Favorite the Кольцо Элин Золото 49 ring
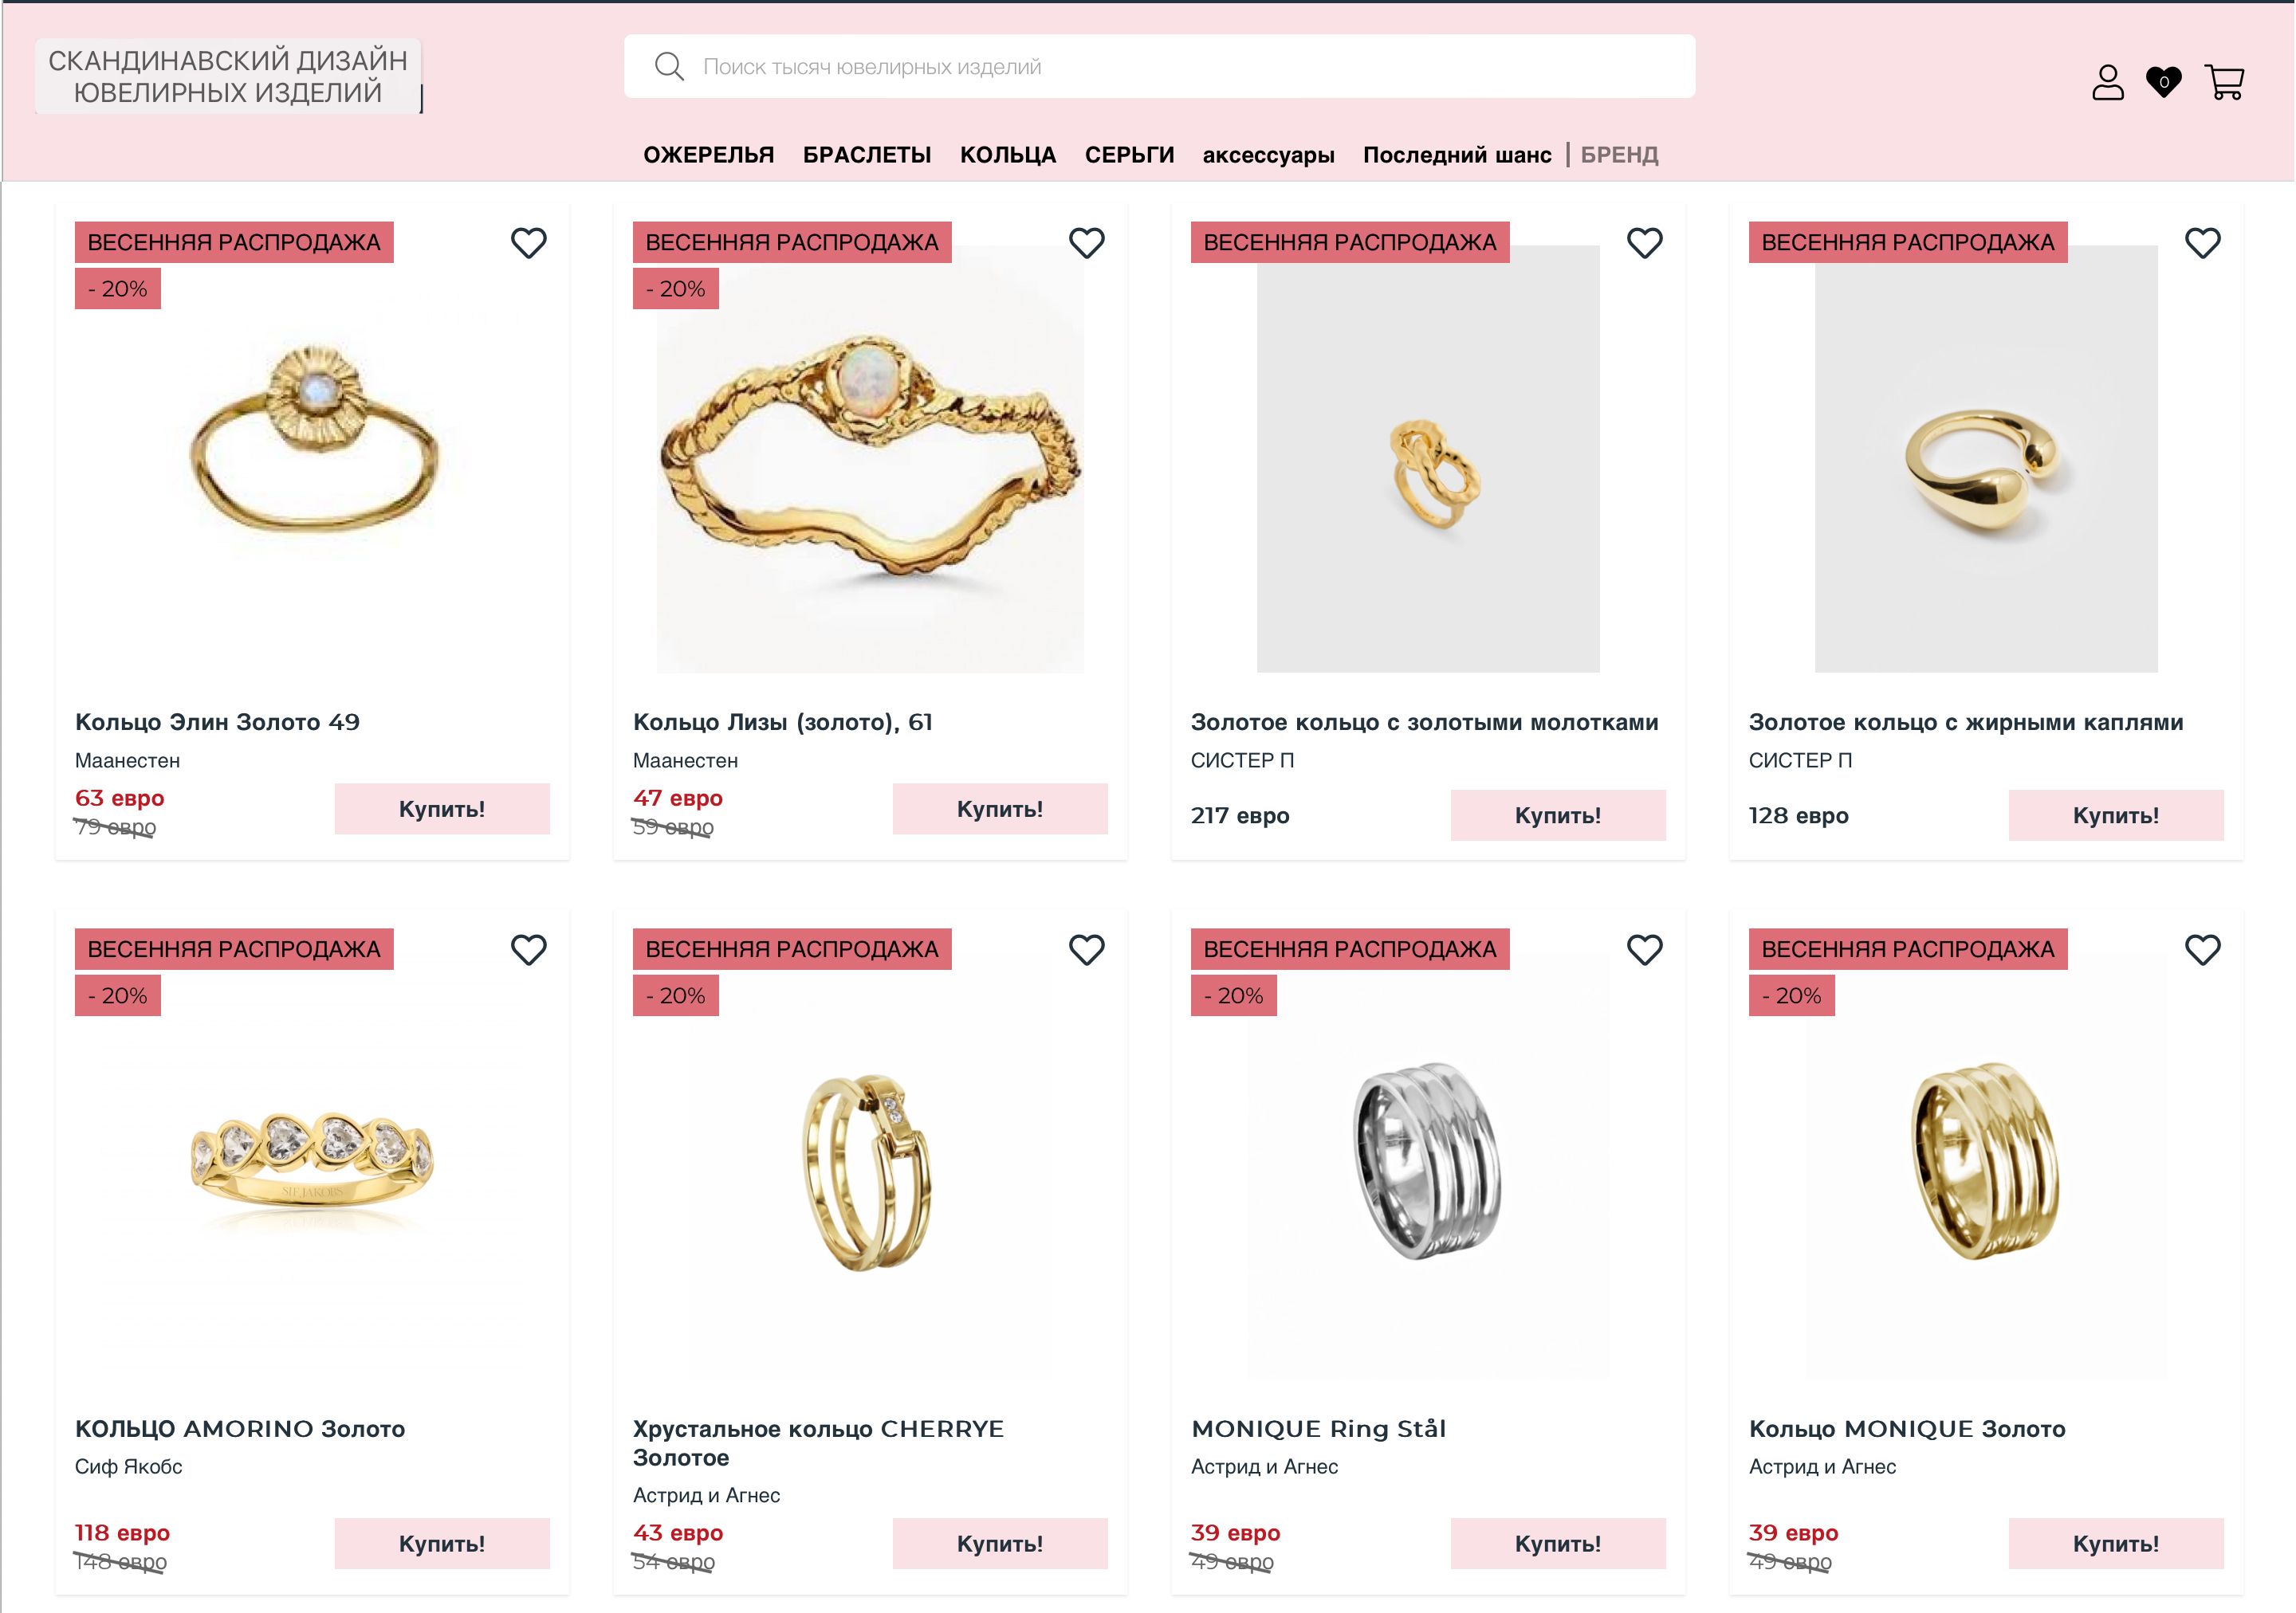2296x1613 pixels. pyautogui.click(x=529, y=243)
